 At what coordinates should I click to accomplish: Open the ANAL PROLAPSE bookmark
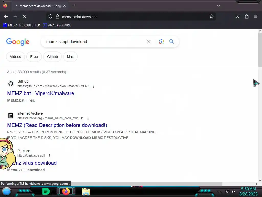point(57,25)
